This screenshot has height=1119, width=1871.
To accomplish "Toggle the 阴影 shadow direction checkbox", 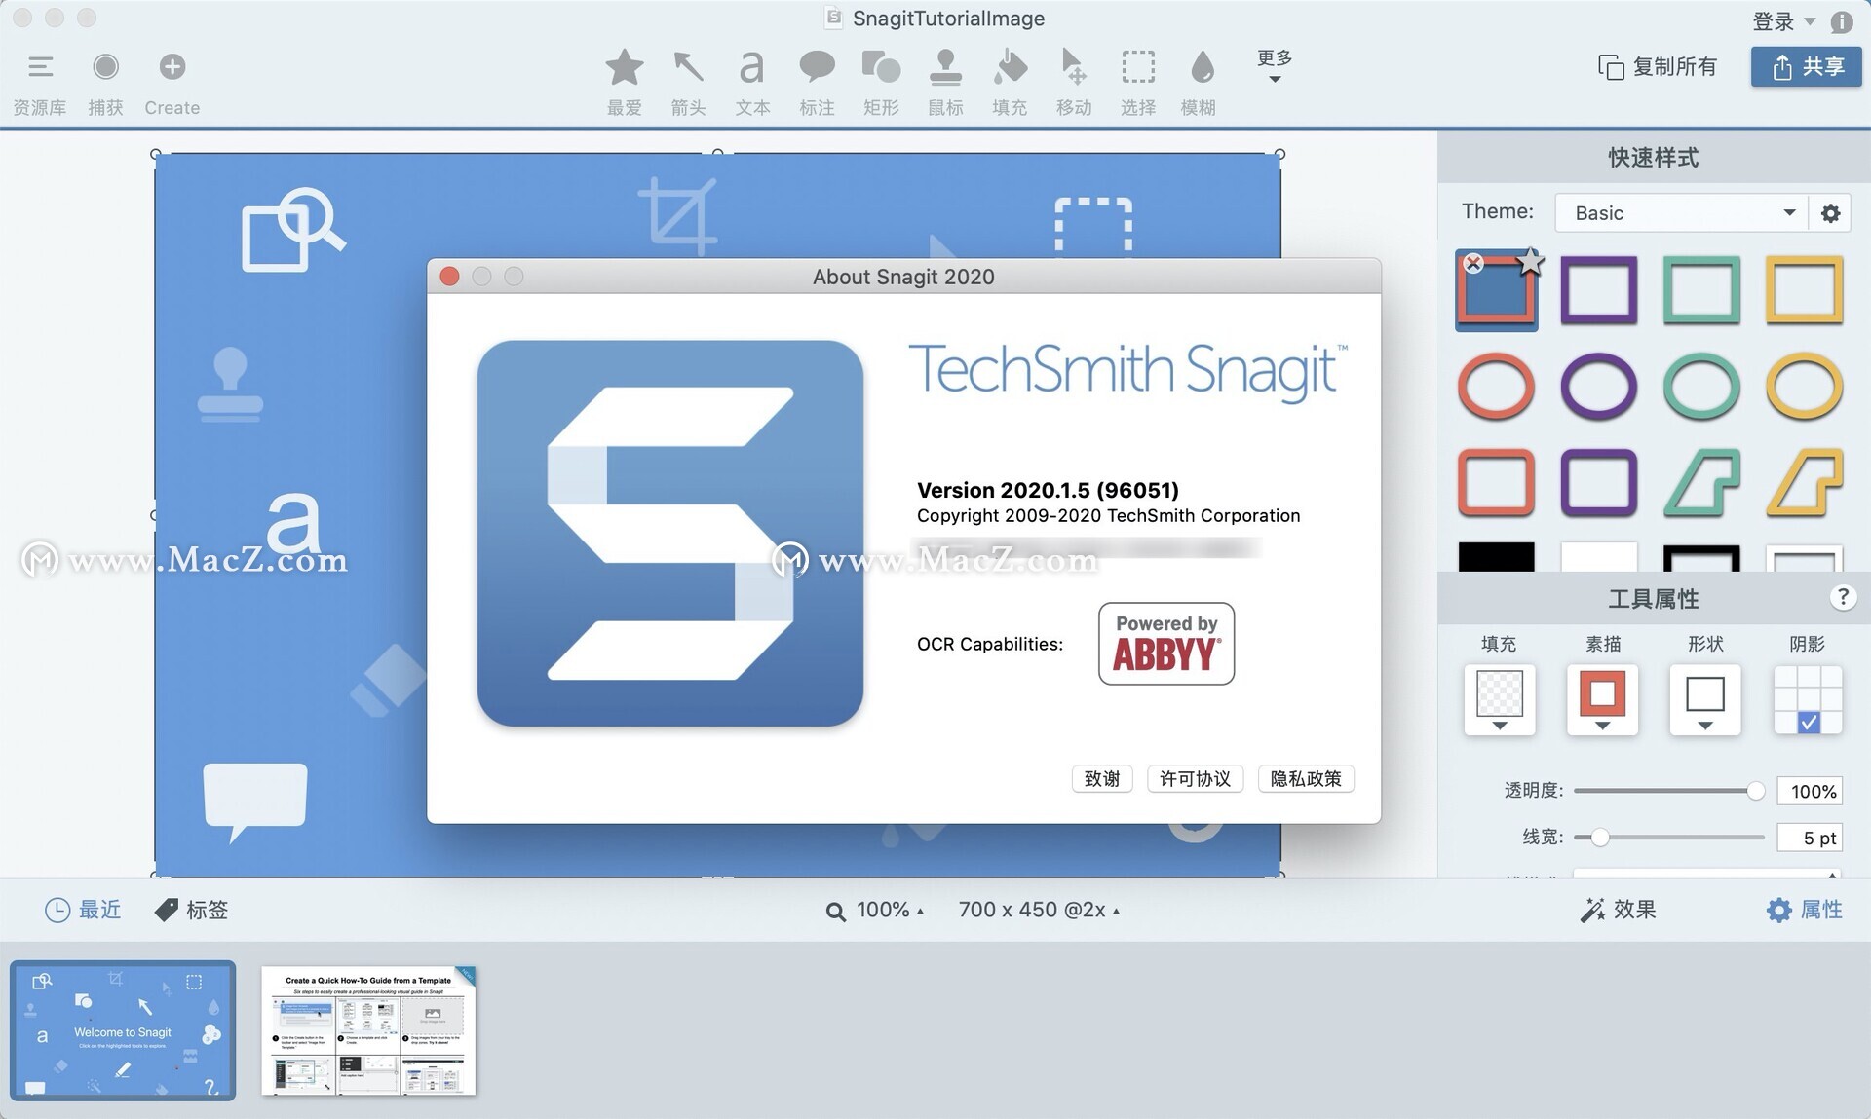I will pos(1809,723).
